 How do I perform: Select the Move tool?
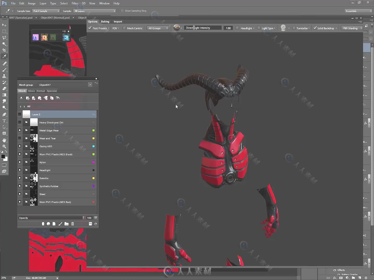4,25
